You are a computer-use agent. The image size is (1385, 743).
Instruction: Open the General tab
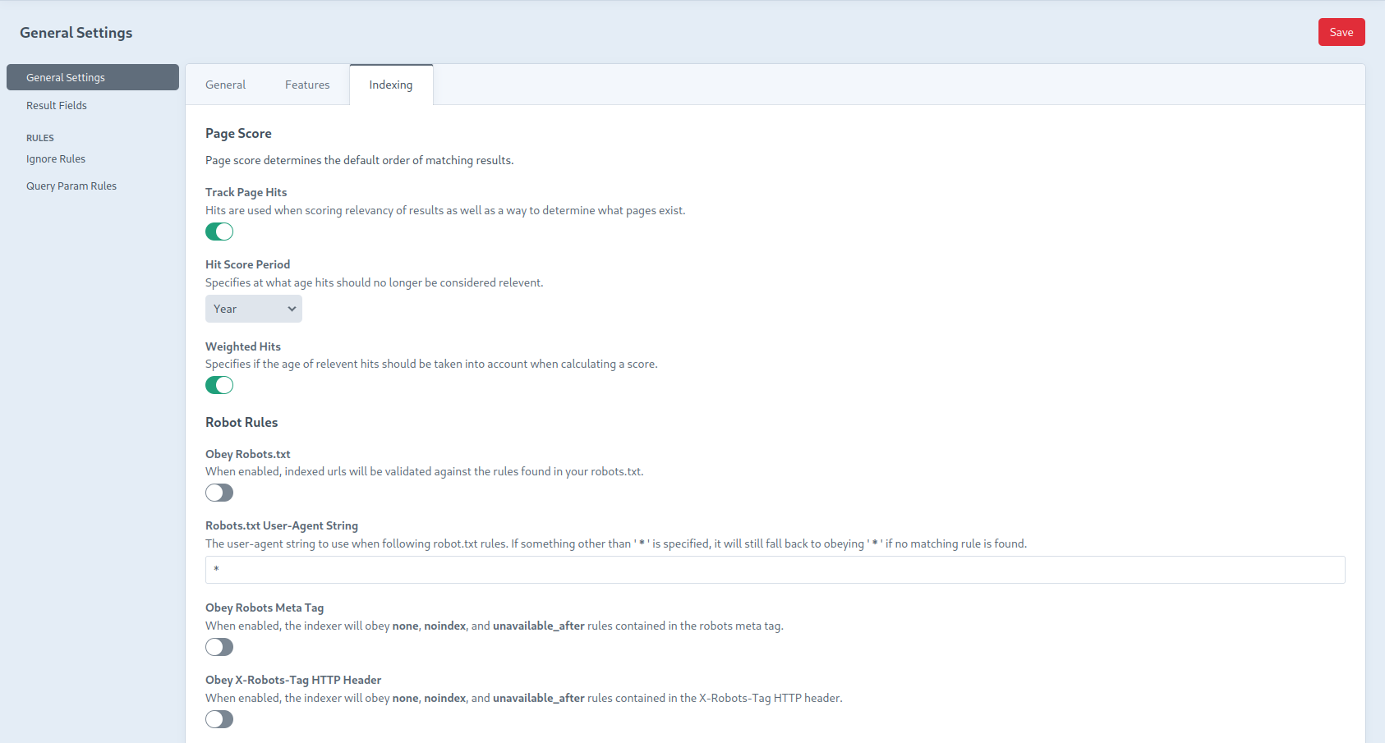[225, 85]
